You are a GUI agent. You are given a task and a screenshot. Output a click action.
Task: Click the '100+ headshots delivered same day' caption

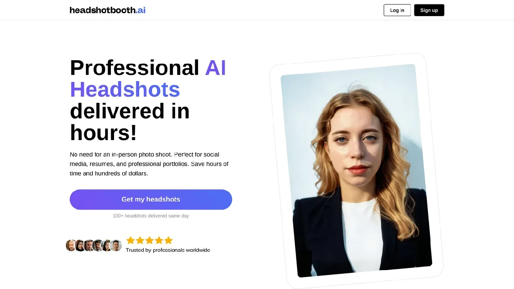pos(151,216)
